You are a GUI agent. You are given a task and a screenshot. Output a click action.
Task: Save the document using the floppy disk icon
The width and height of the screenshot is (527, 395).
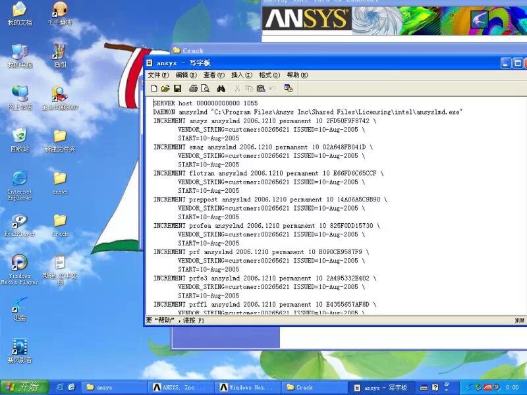(x=177, y=88)
